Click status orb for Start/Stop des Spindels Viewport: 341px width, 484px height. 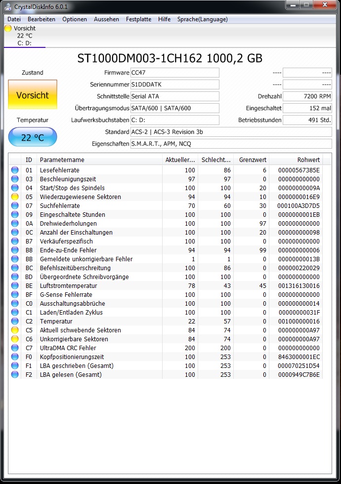tap(14, 188)
